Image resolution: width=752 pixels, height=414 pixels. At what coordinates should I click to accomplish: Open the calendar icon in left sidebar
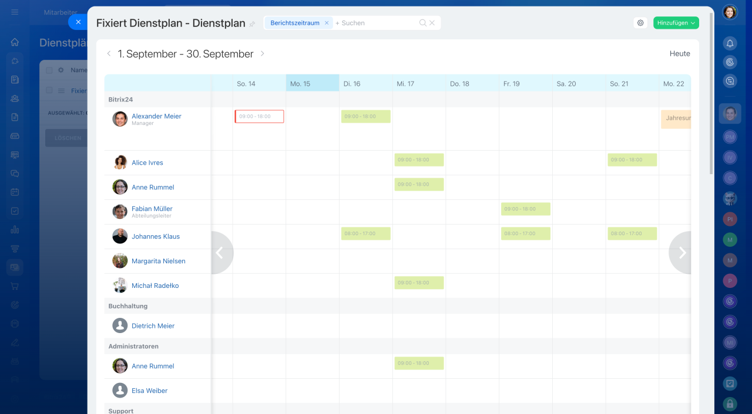tap(15, 192)
